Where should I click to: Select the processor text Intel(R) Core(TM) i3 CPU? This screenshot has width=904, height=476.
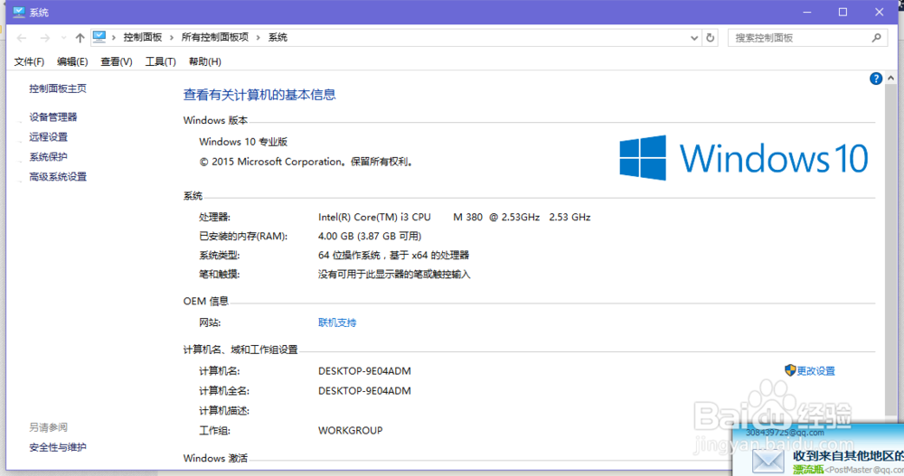tap(375, 218)
